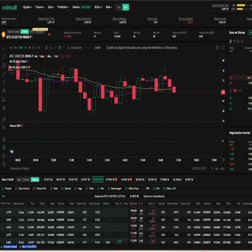Select the Gráfico tab

click(x=25, y=31)
